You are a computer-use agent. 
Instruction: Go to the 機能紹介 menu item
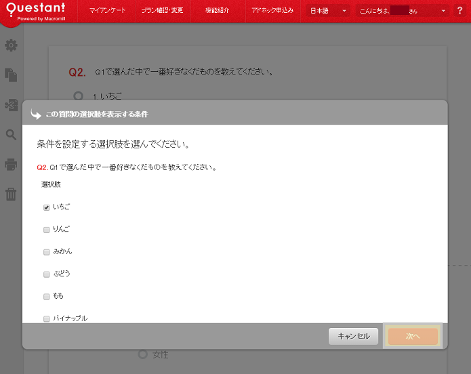(x=218, y=12)
